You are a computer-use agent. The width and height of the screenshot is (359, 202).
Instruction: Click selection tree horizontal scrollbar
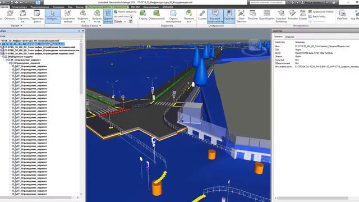pyautogui.click(x=35, y=198)
